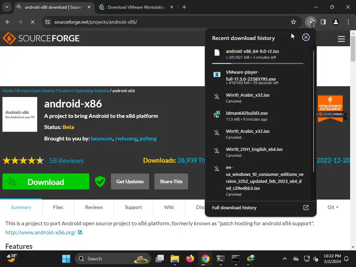Click the VMware-player exe file icon

pos(217,74)
